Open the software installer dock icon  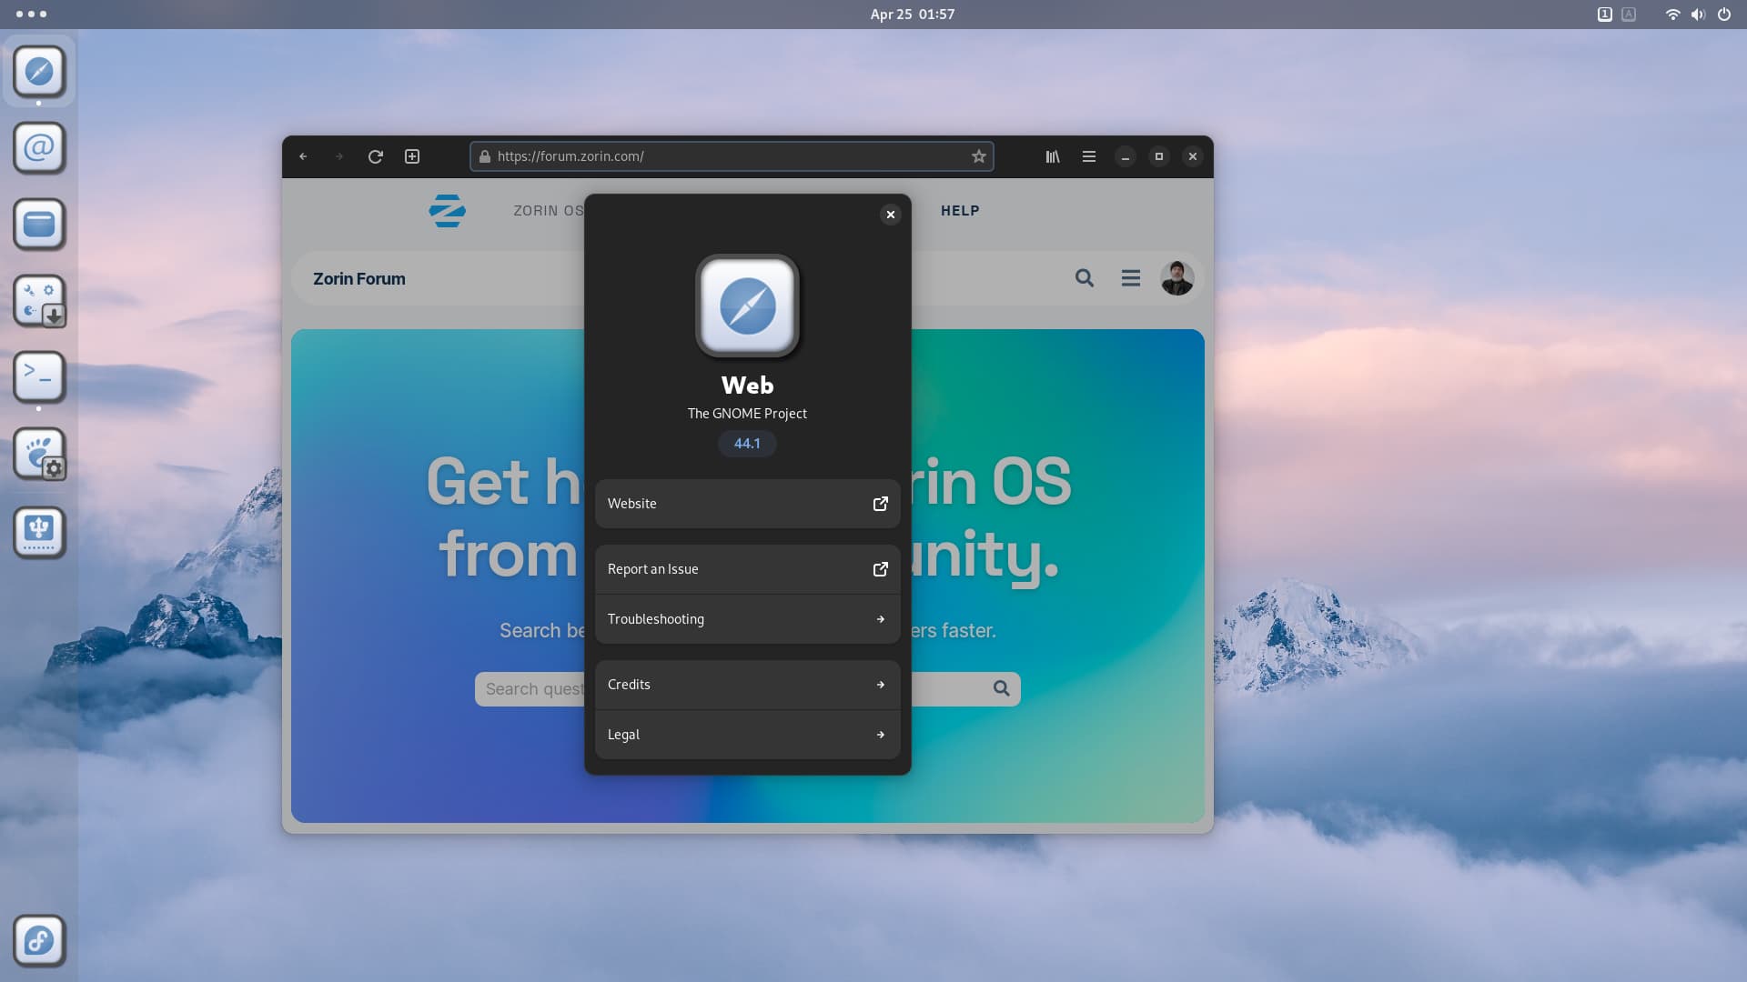(39, 301)
